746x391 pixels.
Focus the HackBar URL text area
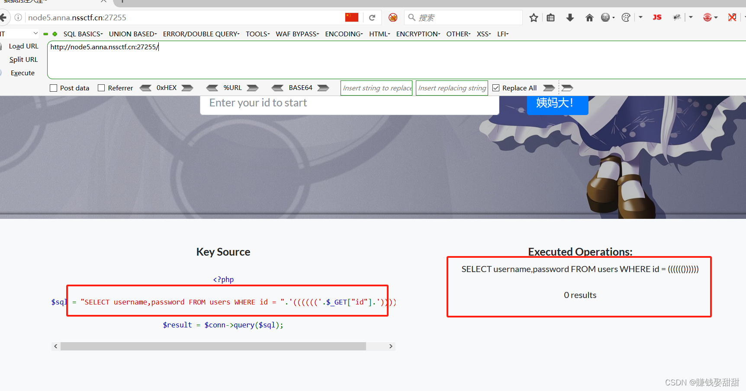pos(396,60)
